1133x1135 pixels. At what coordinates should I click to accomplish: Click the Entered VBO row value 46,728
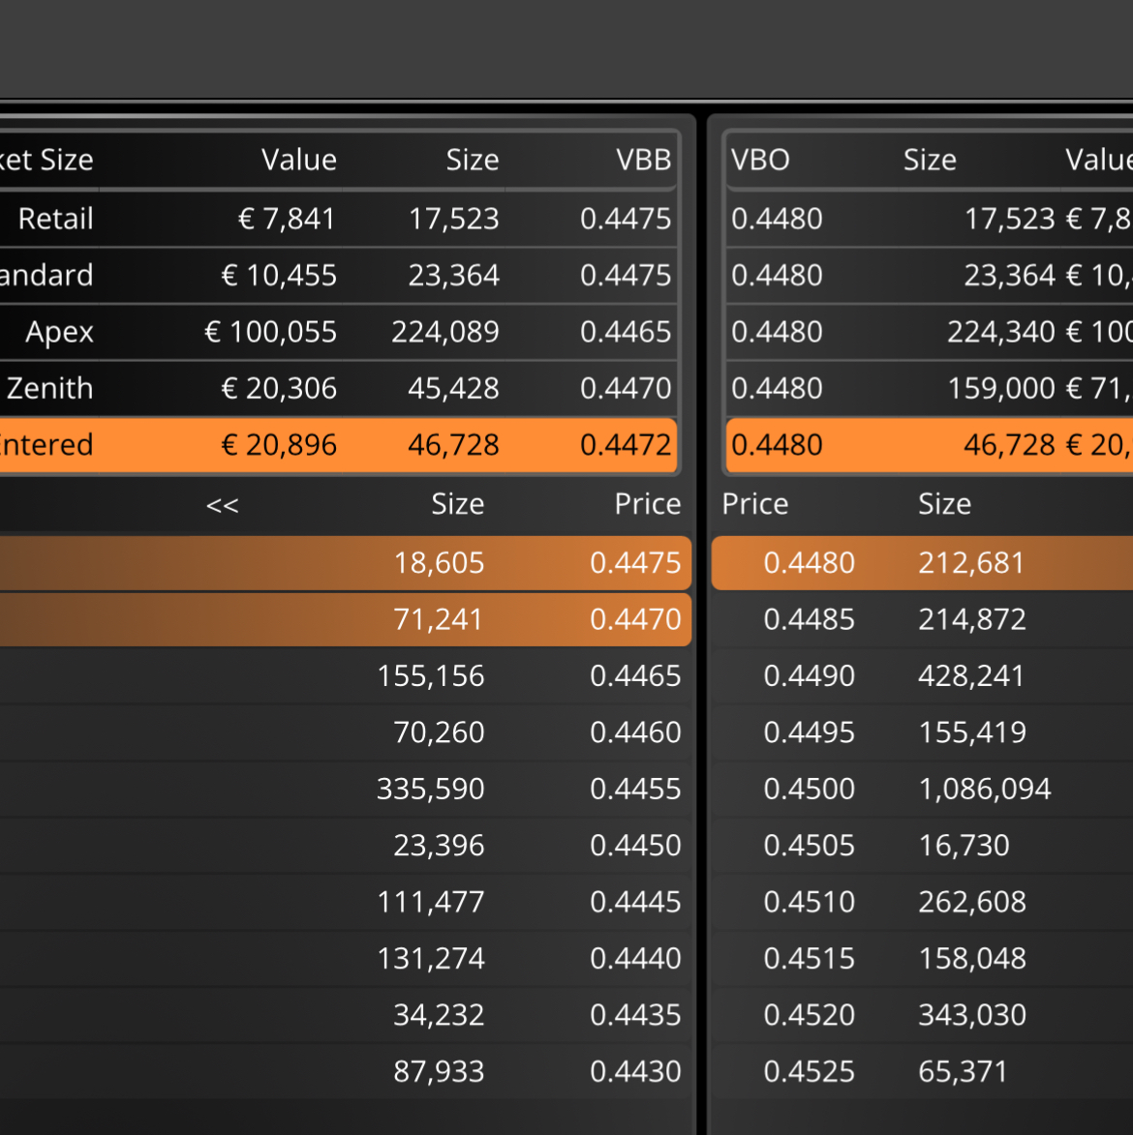pos(1009,444)
